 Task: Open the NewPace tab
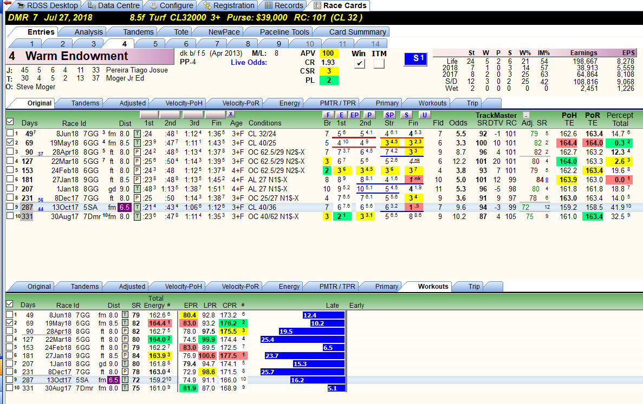coord(224,32)
